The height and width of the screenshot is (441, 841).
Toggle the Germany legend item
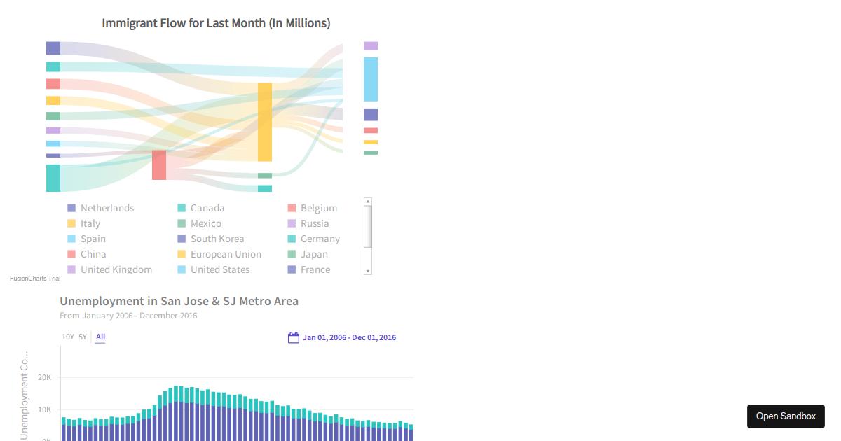point(320,239)
